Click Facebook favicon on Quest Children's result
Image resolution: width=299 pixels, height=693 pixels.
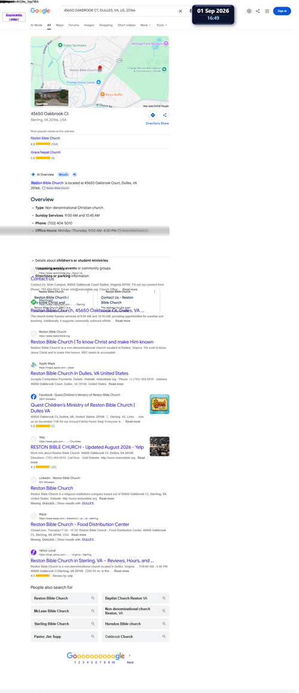(x=33, y=397)
